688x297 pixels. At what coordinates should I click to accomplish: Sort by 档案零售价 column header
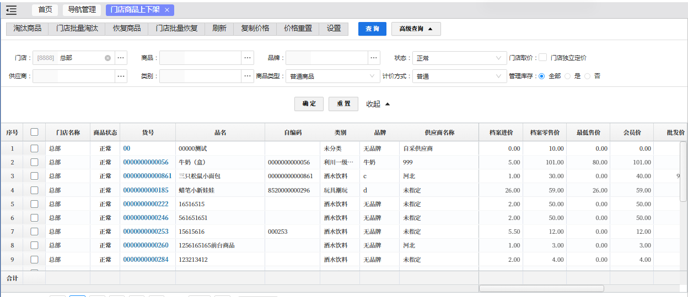(x=545, y=133)
